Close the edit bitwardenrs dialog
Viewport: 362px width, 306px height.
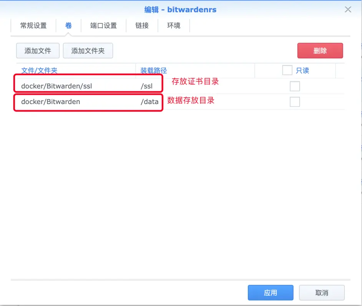(348, 10)
